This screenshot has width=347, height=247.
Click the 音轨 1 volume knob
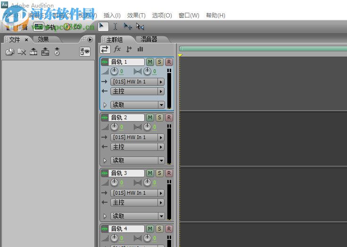click(x=114, y=72)
